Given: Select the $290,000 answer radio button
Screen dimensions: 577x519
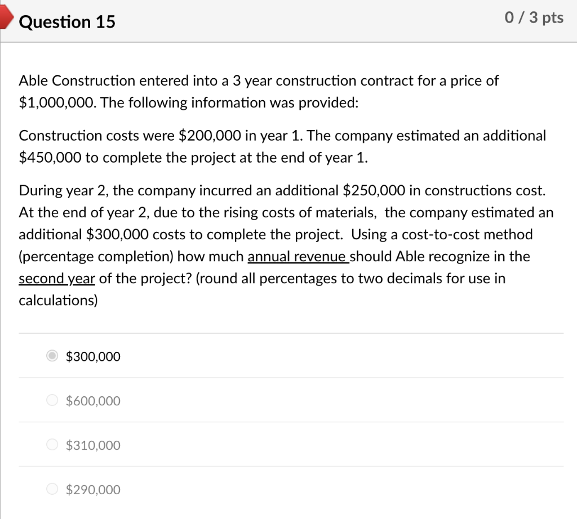Looking at the screenshot, I should coord(52,489).
